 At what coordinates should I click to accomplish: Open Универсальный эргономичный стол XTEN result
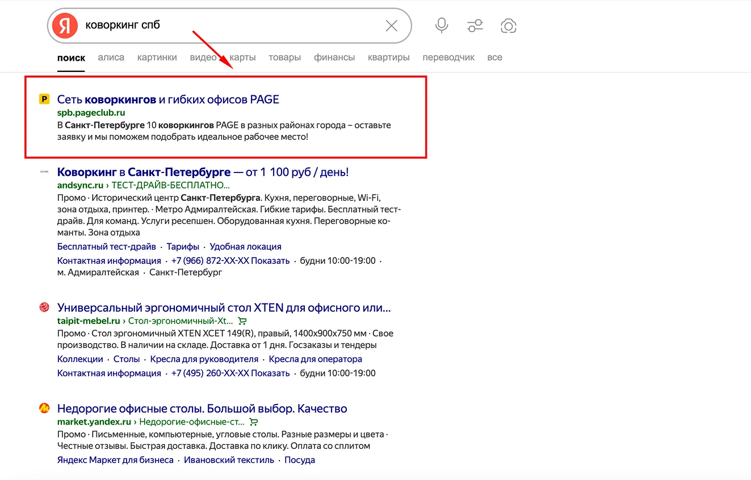click(x=224, y=308)
